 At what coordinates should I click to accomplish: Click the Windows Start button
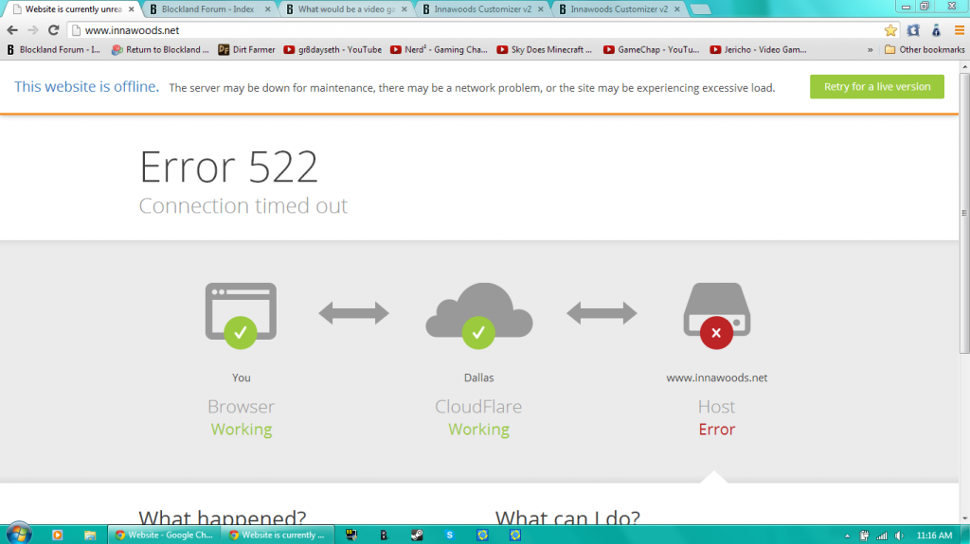point(18,534)
